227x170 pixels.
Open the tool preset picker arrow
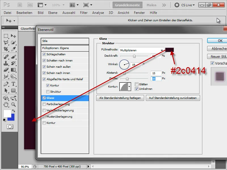(x=14, y=21)
